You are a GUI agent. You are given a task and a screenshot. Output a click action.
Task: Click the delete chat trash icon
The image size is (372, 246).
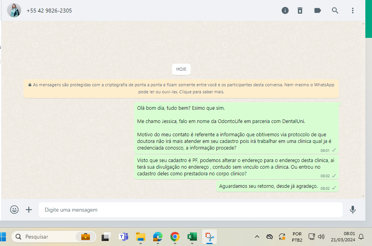point(300,11)
